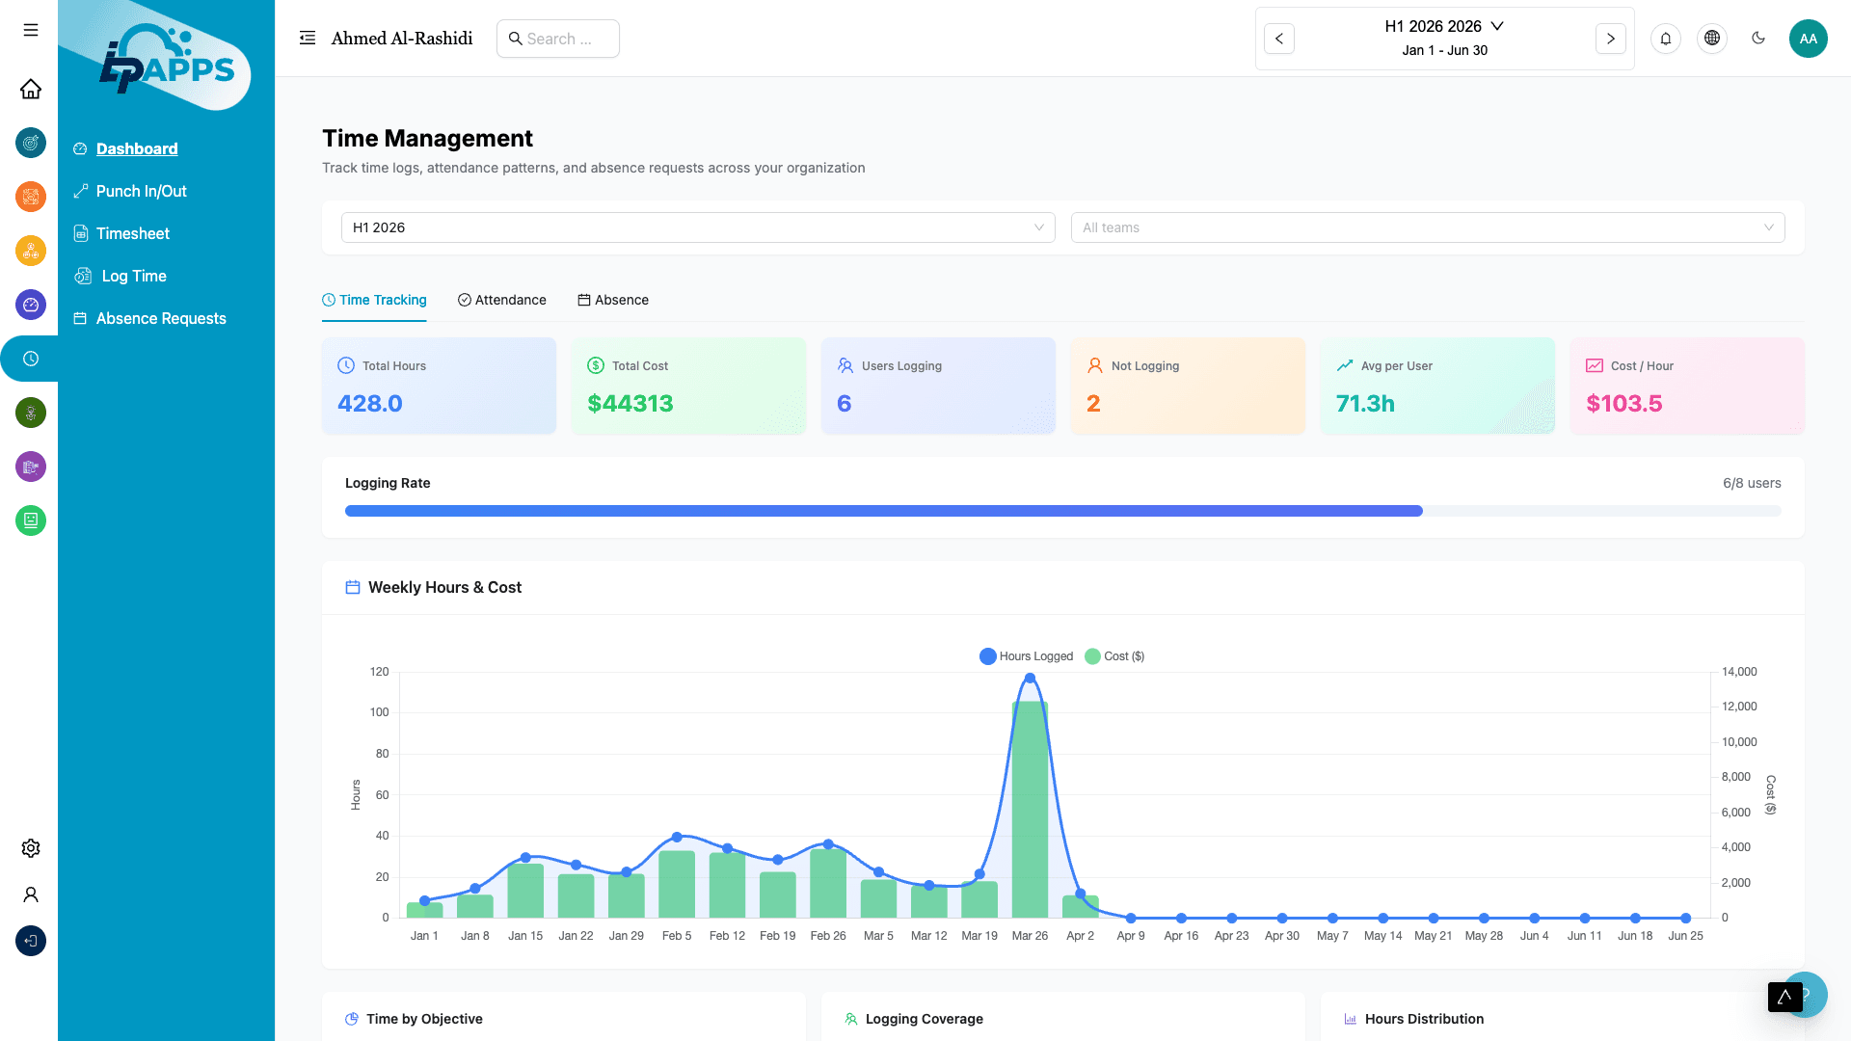Open the language globe icon
1851x1041 pixels.
[1712, 39]
